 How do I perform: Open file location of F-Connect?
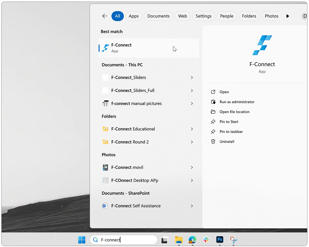(x=235, y=111)
